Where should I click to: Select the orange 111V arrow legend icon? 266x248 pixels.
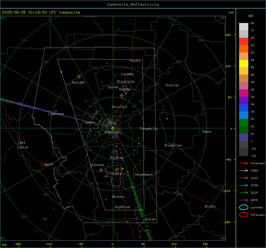(x=244, y=178)
